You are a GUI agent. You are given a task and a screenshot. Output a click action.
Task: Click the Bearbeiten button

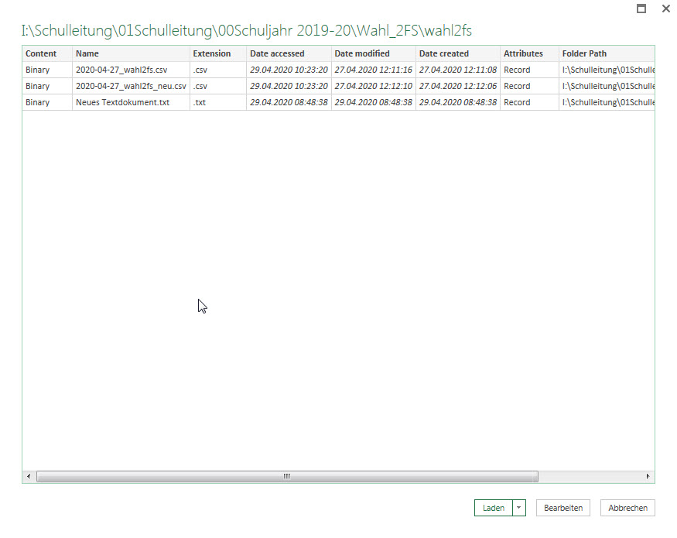[x=562, y=508]
